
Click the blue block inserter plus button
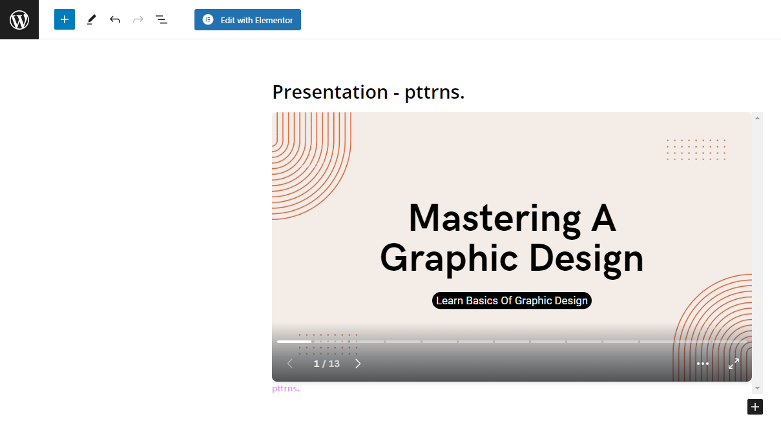point(65,19)
